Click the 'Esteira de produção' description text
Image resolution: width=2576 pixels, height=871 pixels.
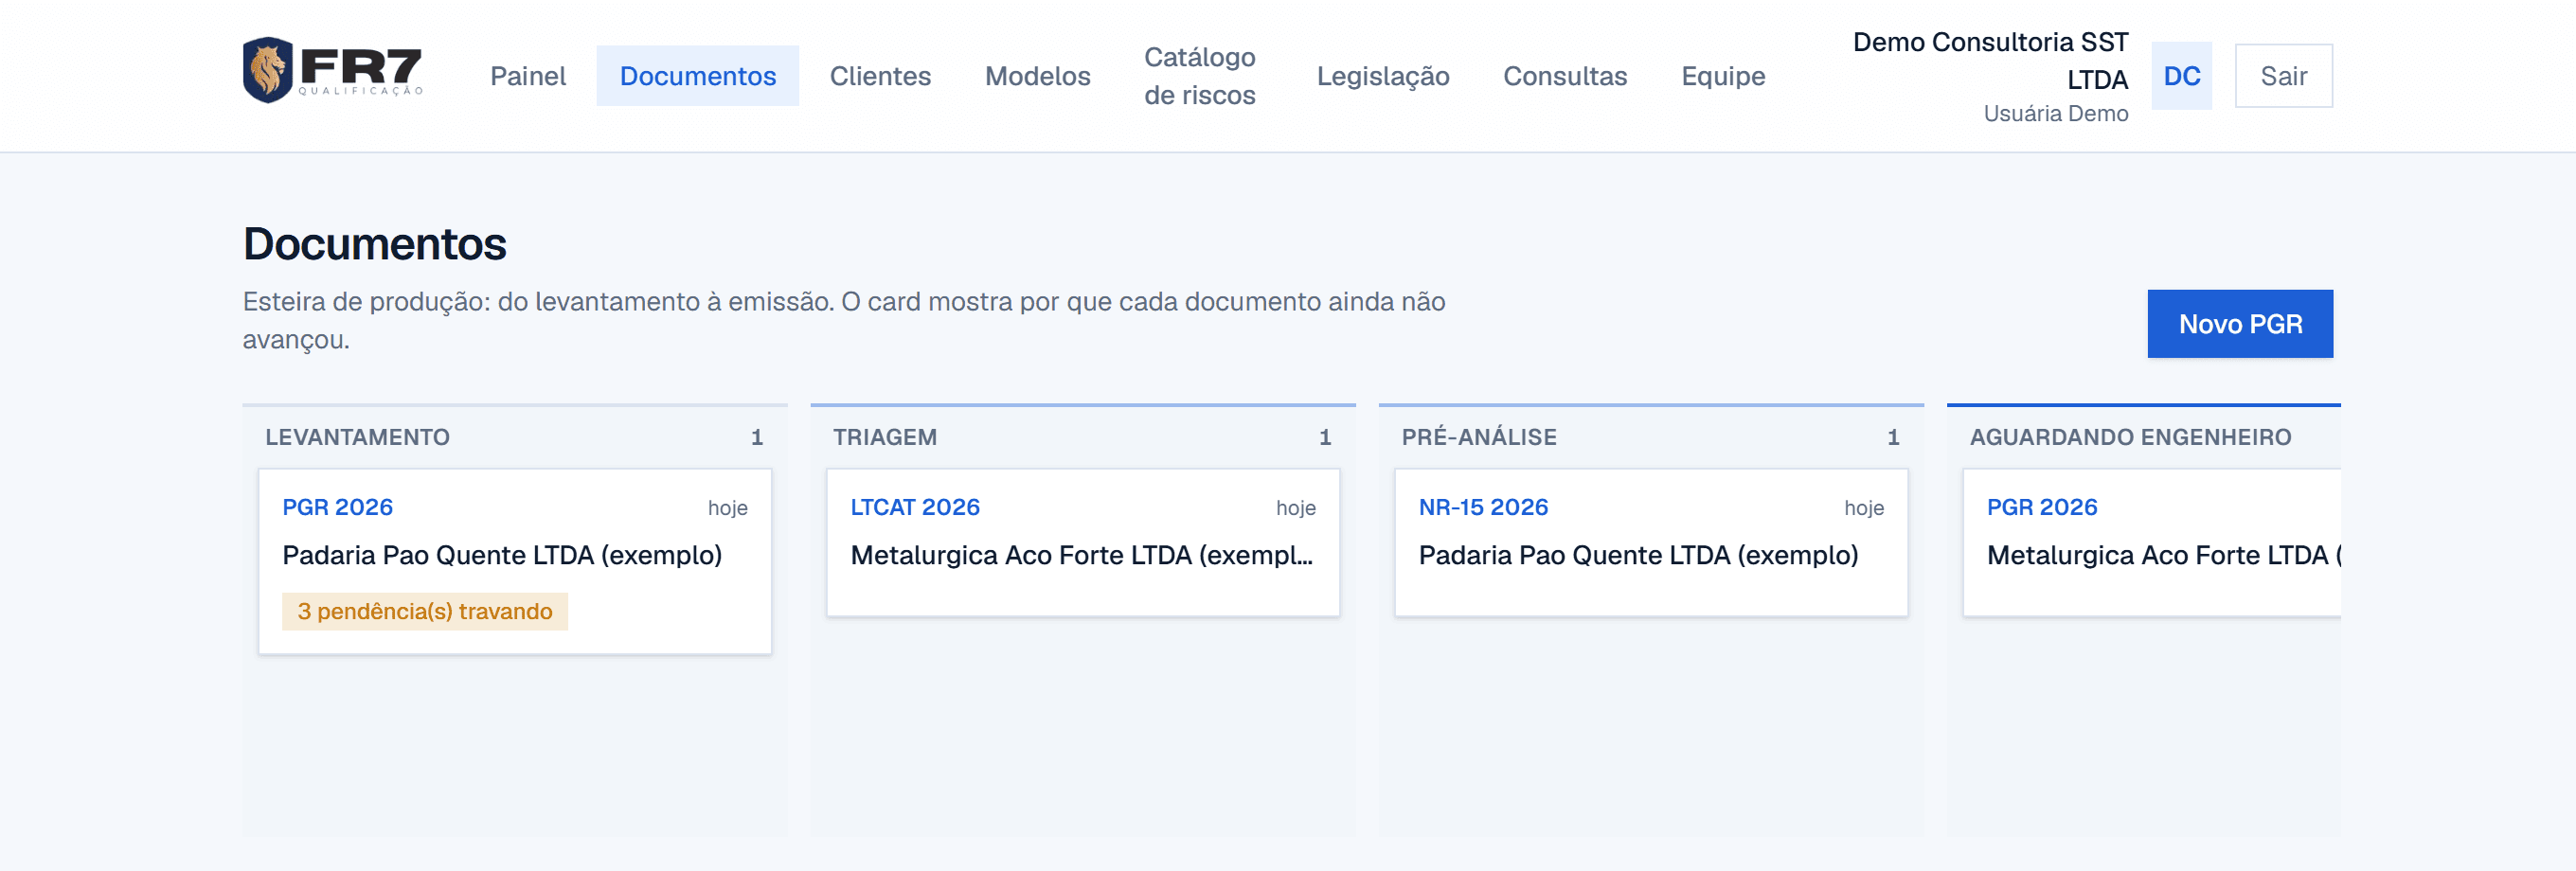point(843,320)
